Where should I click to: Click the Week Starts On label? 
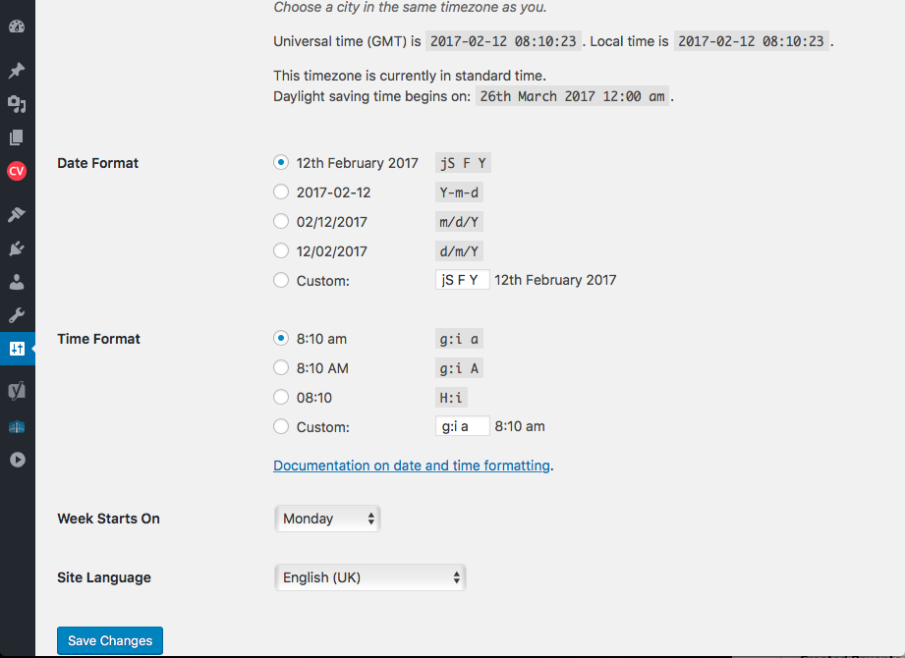(x=108, y=519)
